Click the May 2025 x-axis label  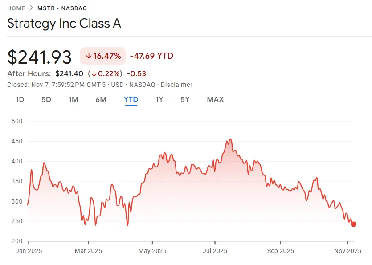point(152,251)
